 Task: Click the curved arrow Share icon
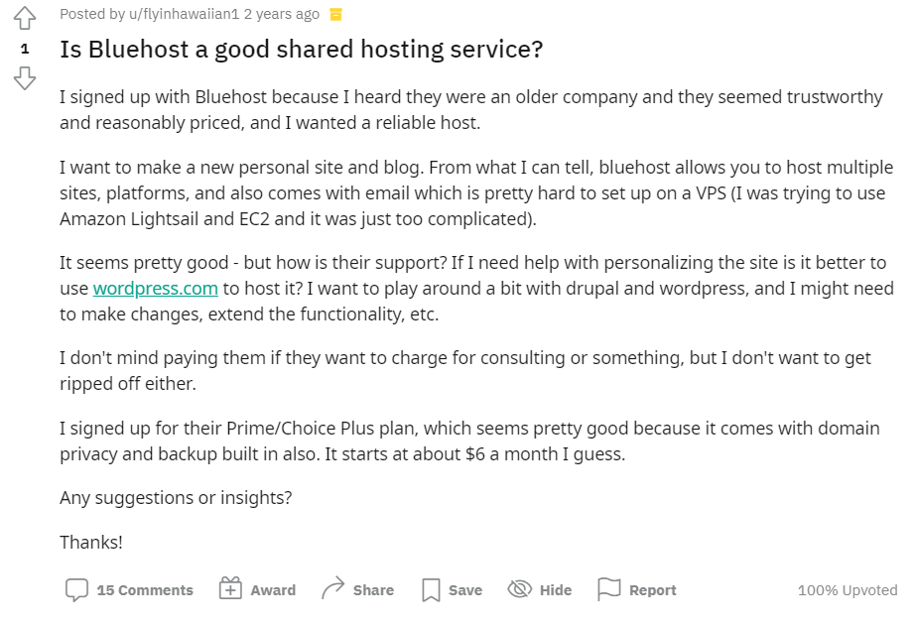pos(332,589)
